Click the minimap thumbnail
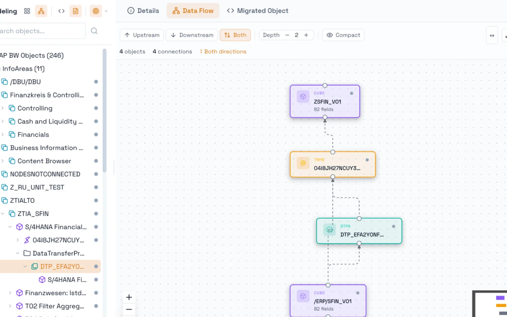 point(490,304)
